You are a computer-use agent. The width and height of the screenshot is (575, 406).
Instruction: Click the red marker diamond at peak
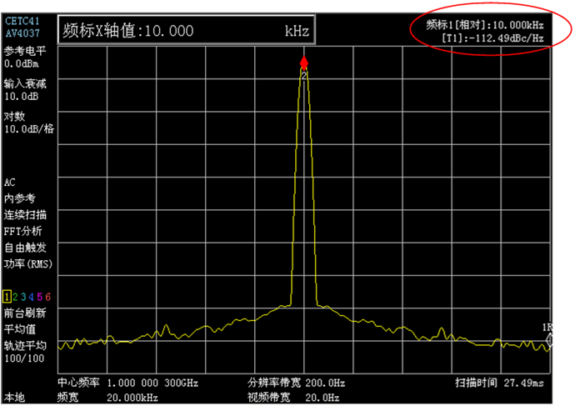tap(304, 63)
